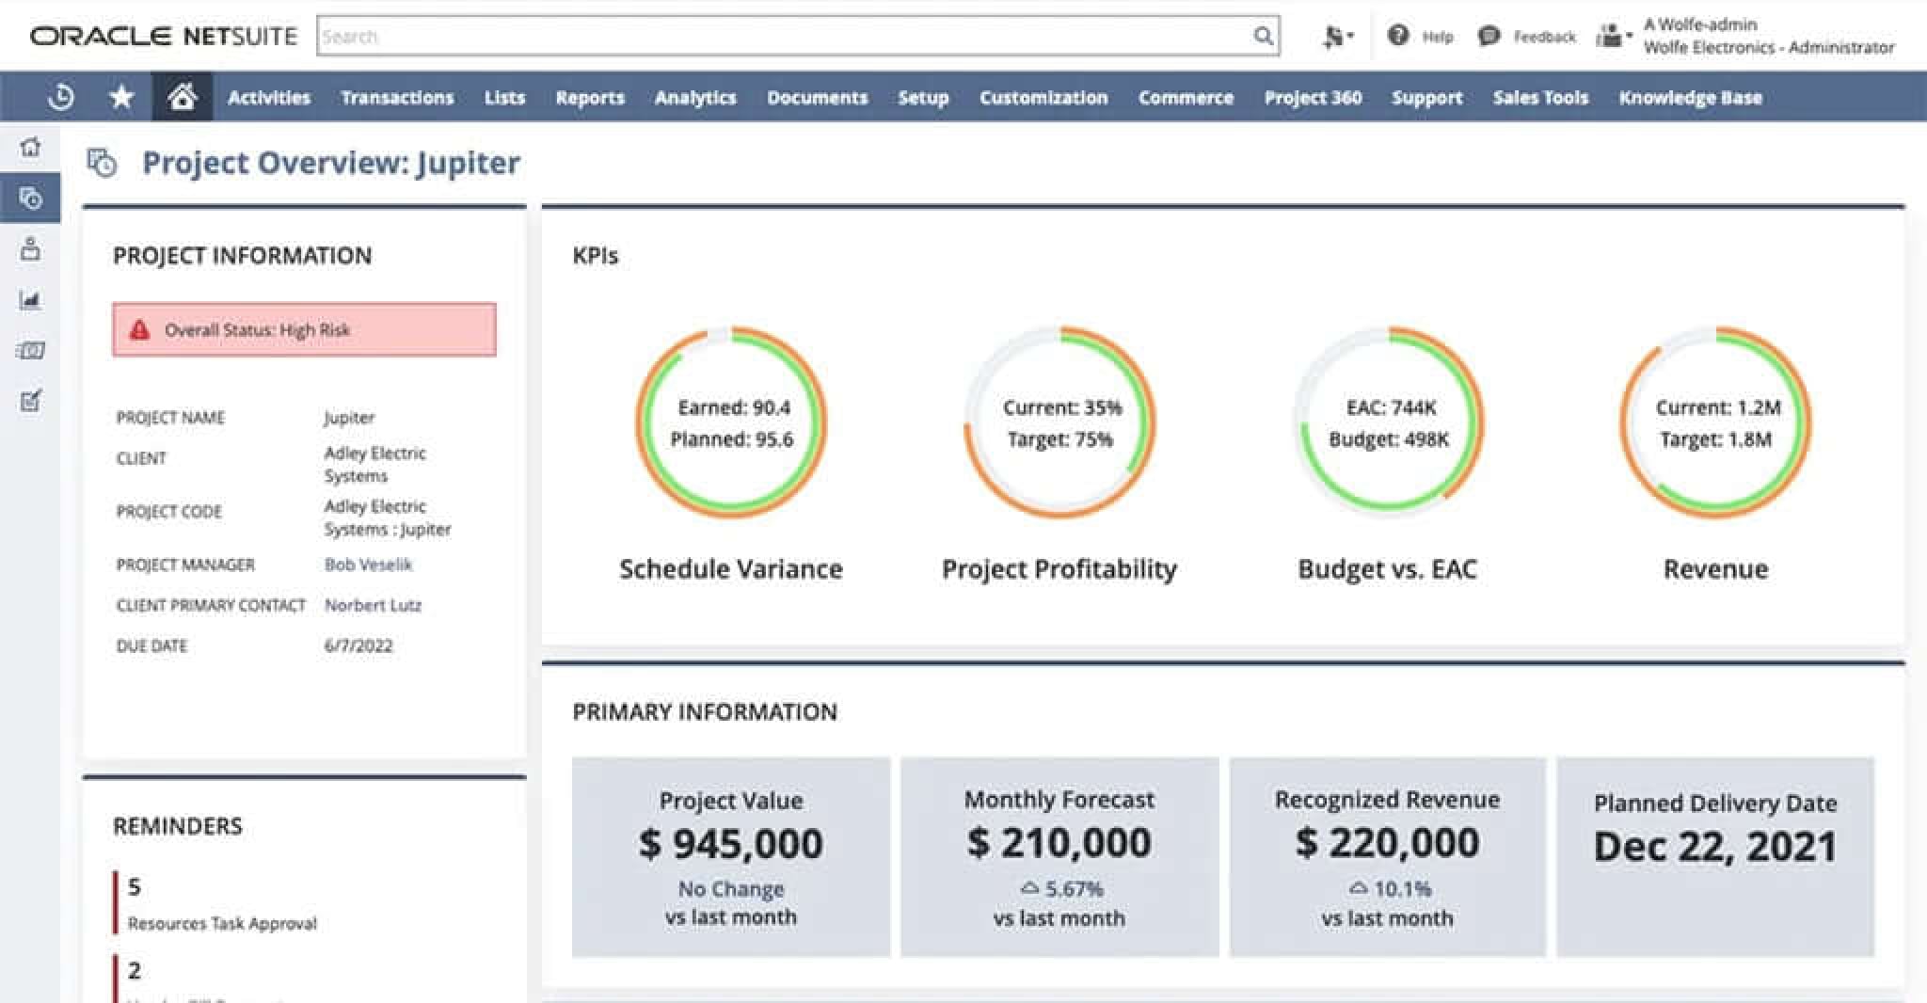
Task: Click the KPIs heading
Action: pos(595,256)
